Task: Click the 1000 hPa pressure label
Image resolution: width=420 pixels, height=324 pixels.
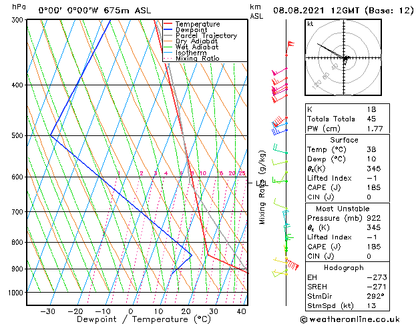Action: pos(17,293)
